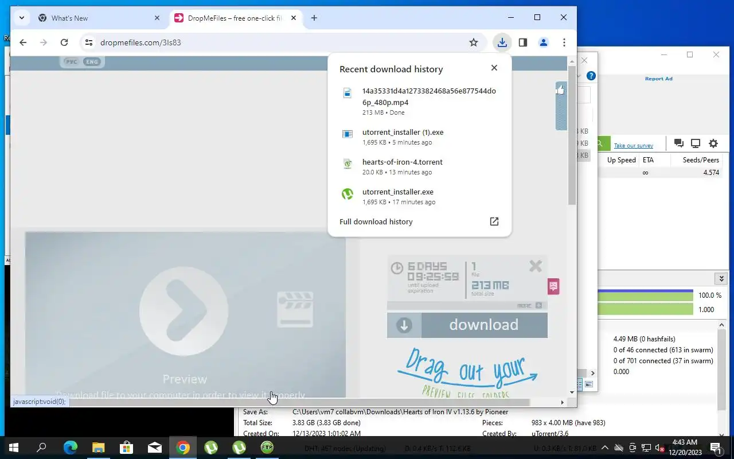Bookmark this page with the star icon
The image size is (734, 459).
[474, 42]
